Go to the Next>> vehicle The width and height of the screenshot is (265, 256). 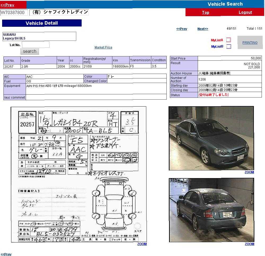203,29
